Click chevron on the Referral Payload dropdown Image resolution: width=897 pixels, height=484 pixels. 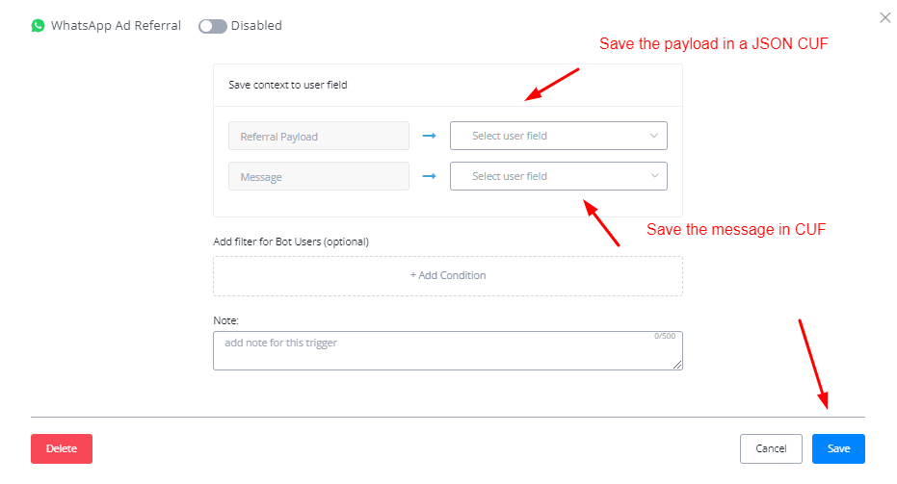tap(654, 137)
